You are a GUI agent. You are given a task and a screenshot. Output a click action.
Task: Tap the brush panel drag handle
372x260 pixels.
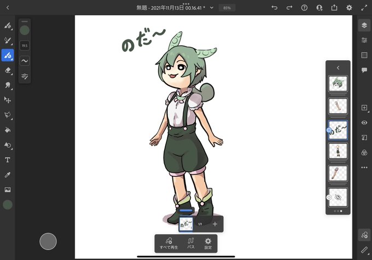[x=25, y=21]
